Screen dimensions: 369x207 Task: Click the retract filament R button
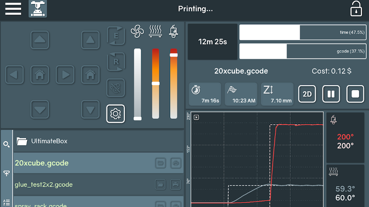tap(116, 62)
